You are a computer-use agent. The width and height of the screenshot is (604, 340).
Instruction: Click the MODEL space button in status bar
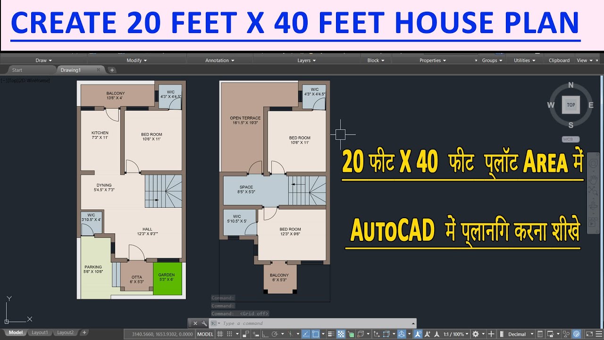pyautogui.click(x=205, y=334)
